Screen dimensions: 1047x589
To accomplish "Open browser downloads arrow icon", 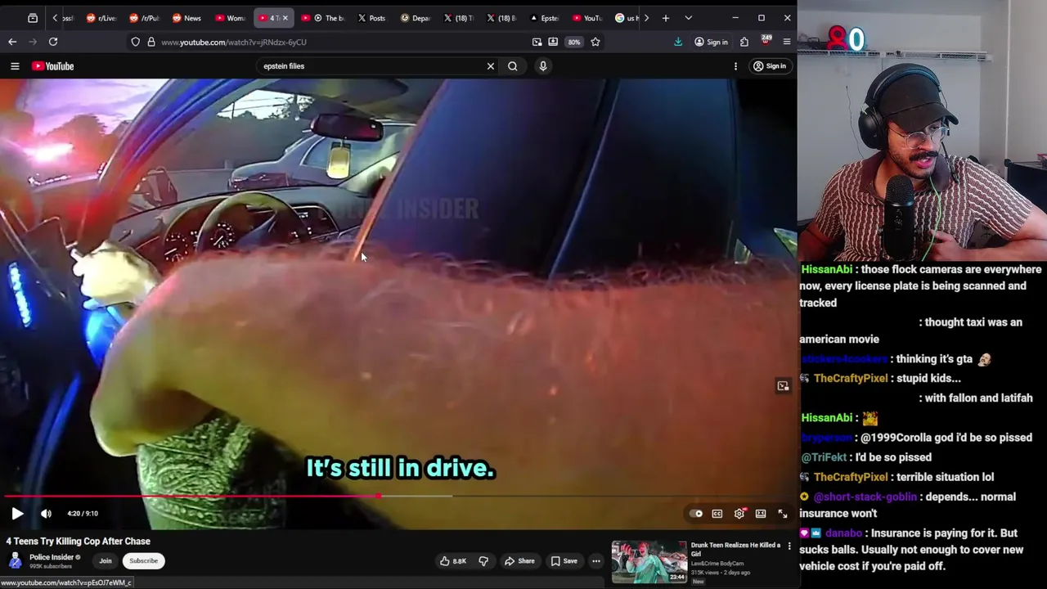I will tap(678, 42).
